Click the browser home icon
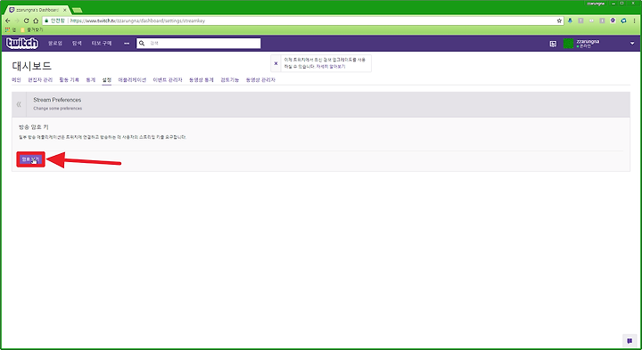Image resolution: width=642 pixels, height=350 pixels. (36, 20)
